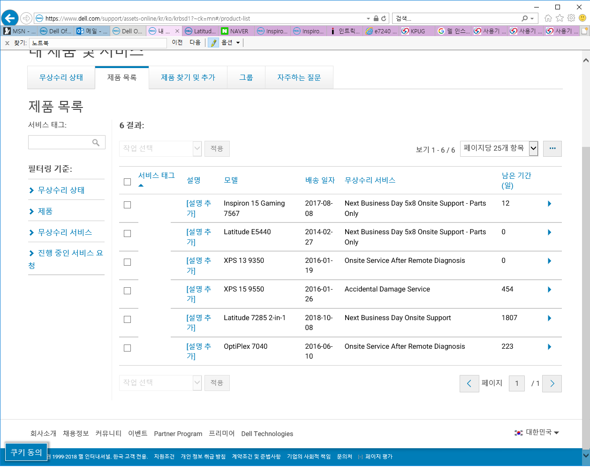Viewport: 590px width, 467px height.
Task: Click 다음 in the find bar
Action: point(195,43)
